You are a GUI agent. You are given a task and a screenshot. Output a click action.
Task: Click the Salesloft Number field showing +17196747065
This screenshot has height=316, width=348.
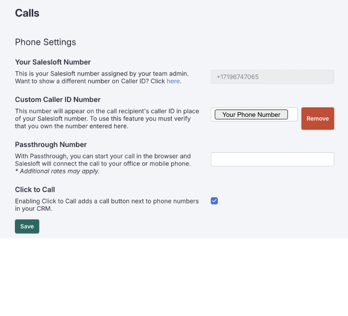(x=272, y=77)
